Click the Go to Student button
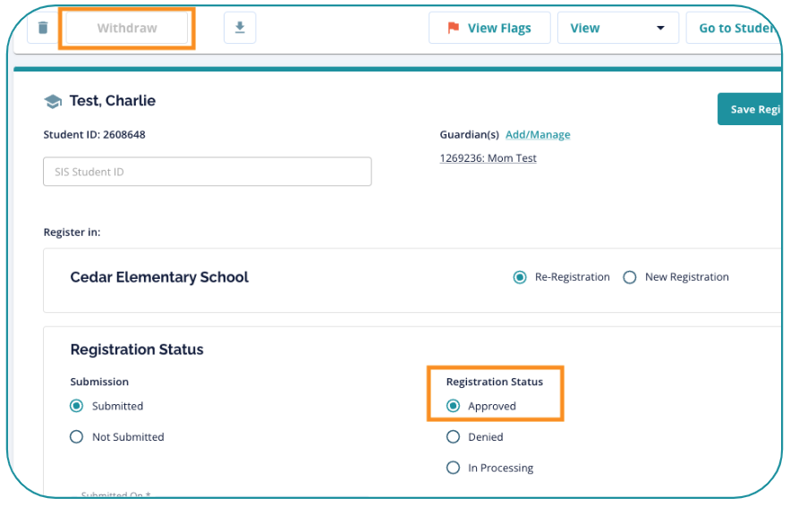 point(734,28)
